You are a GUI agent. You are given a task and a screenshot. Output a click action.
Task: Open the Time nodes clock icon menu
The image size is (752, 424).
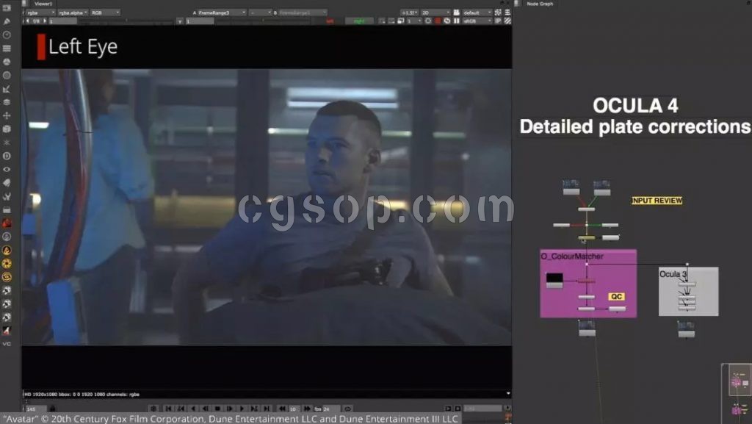7,35
